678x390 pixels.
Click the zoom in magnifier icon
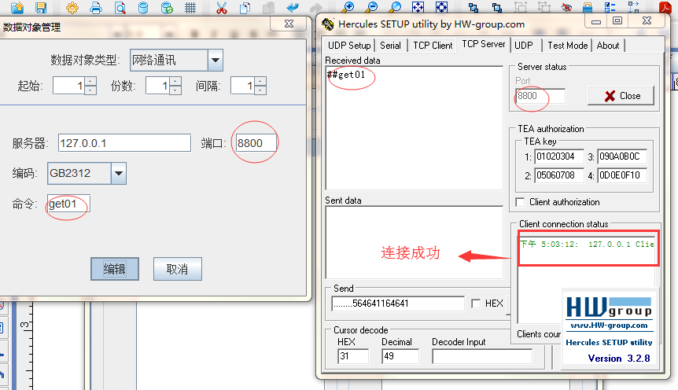348,7
